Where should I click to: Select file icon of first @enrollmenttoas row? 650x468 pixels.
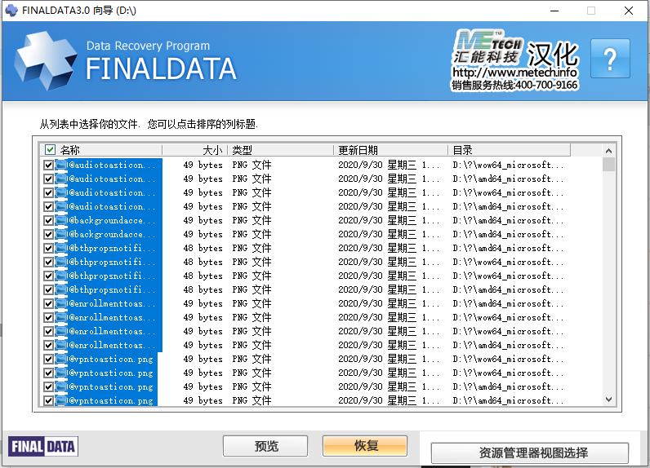pos(61,303)
